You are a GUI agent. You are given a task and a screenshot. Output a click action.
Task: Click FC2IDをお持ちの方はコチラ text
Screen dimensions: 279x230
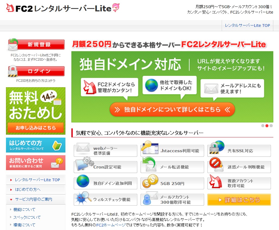pos(36,81)
